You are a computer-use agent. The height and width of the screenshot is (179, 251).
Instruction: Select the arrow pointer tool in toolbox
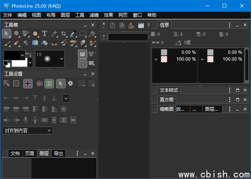coord(7,34)
